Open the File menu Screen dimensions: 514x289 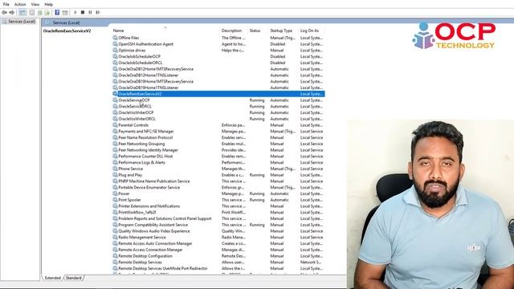pyautogui.click(x=6, y=4)
